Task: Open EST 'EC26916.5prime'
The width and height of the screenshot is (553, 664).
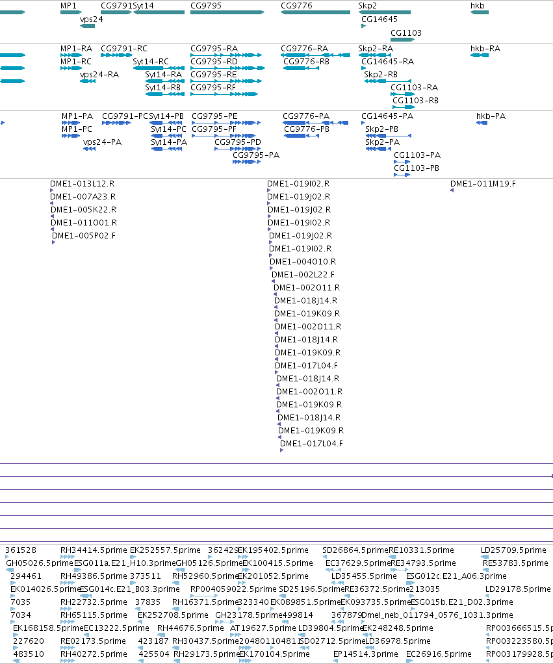Action: 439,654
